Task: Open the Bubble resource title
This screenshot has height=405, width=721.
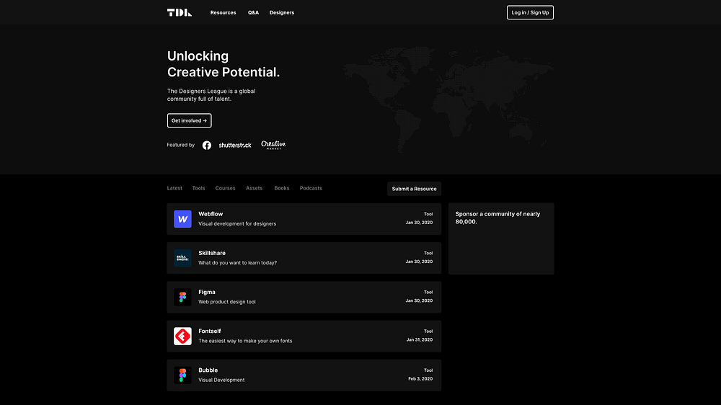Action: (x=208, y=370)
